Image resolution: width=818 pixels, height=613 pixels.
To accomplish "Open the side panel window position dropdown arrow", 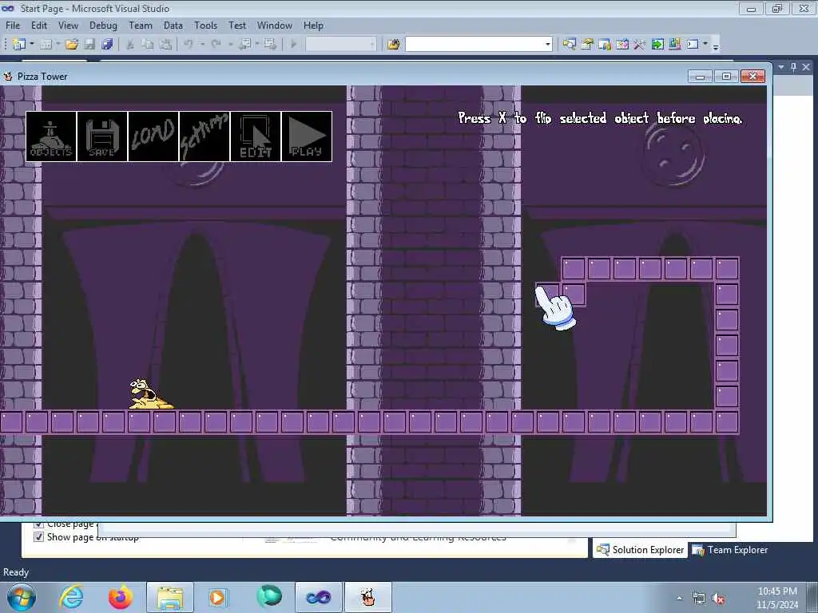I will pyautogui.click(x=781, y=67).
